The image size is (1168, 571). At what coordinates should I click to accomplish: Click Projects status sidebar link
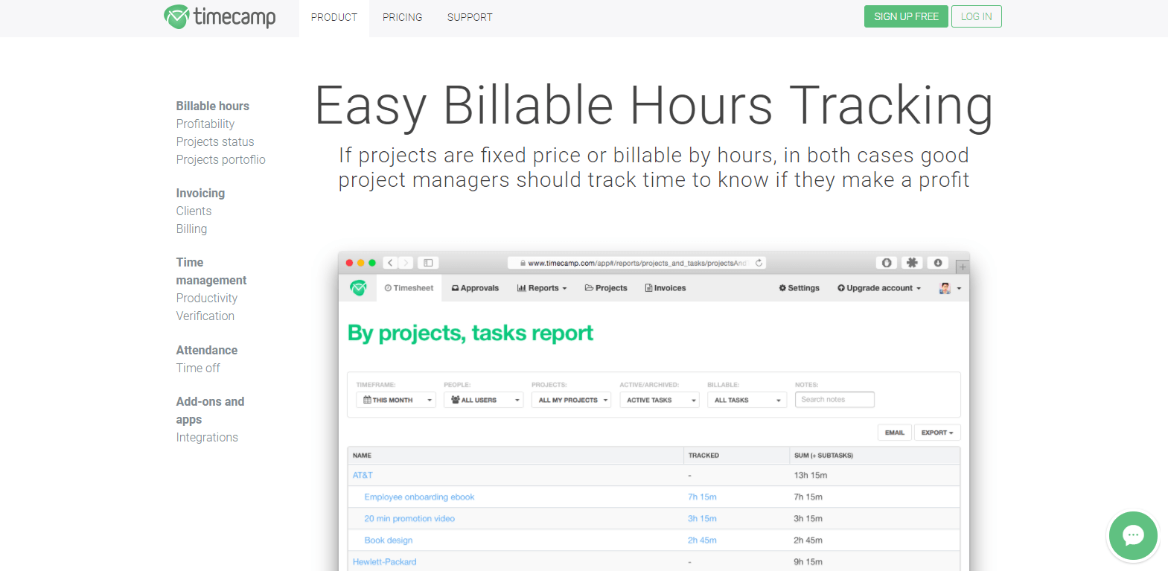pyautogui.click(x=215, y=141)
